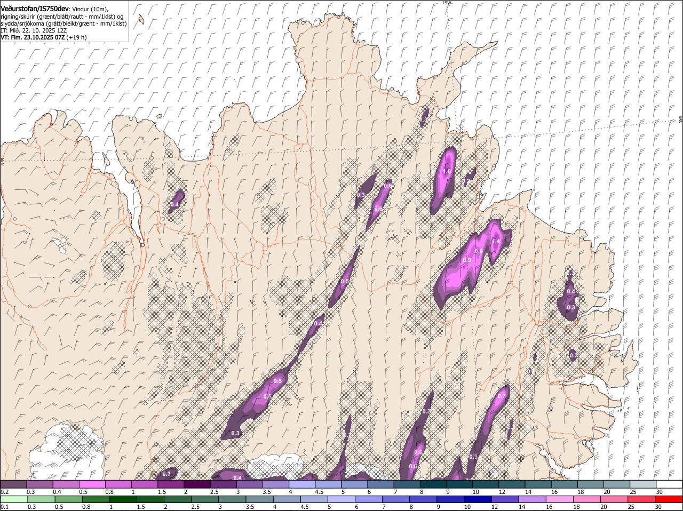Screen dimensions: 683x511
Task: Click the 25–30 red swatch in the bottom legend row
Action: (x=642, y=499)
